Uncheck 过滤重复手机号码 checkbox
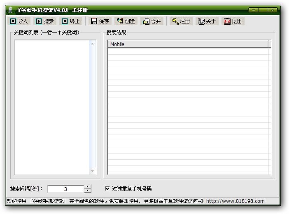The width and height of the screenshot is (289, 214). tap(107, 188)
